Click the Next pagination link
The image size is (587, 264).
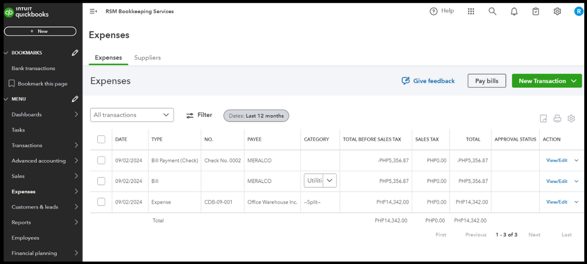click(x=534, y=235)
